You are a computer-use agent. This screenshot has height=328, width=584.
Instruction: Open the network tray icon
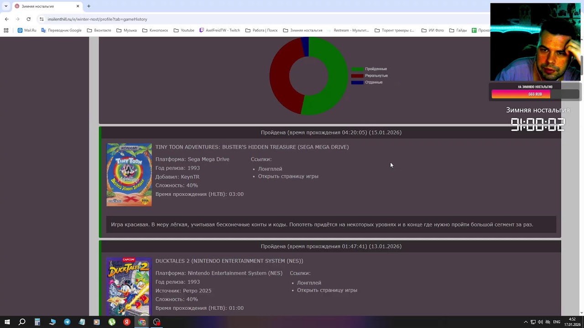coord(533,322)
